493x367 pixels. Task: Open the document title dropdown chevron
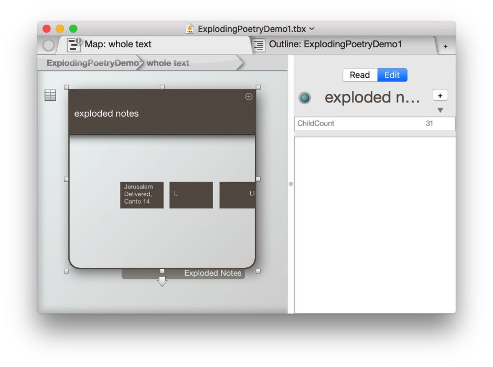(x=312, y=29)
